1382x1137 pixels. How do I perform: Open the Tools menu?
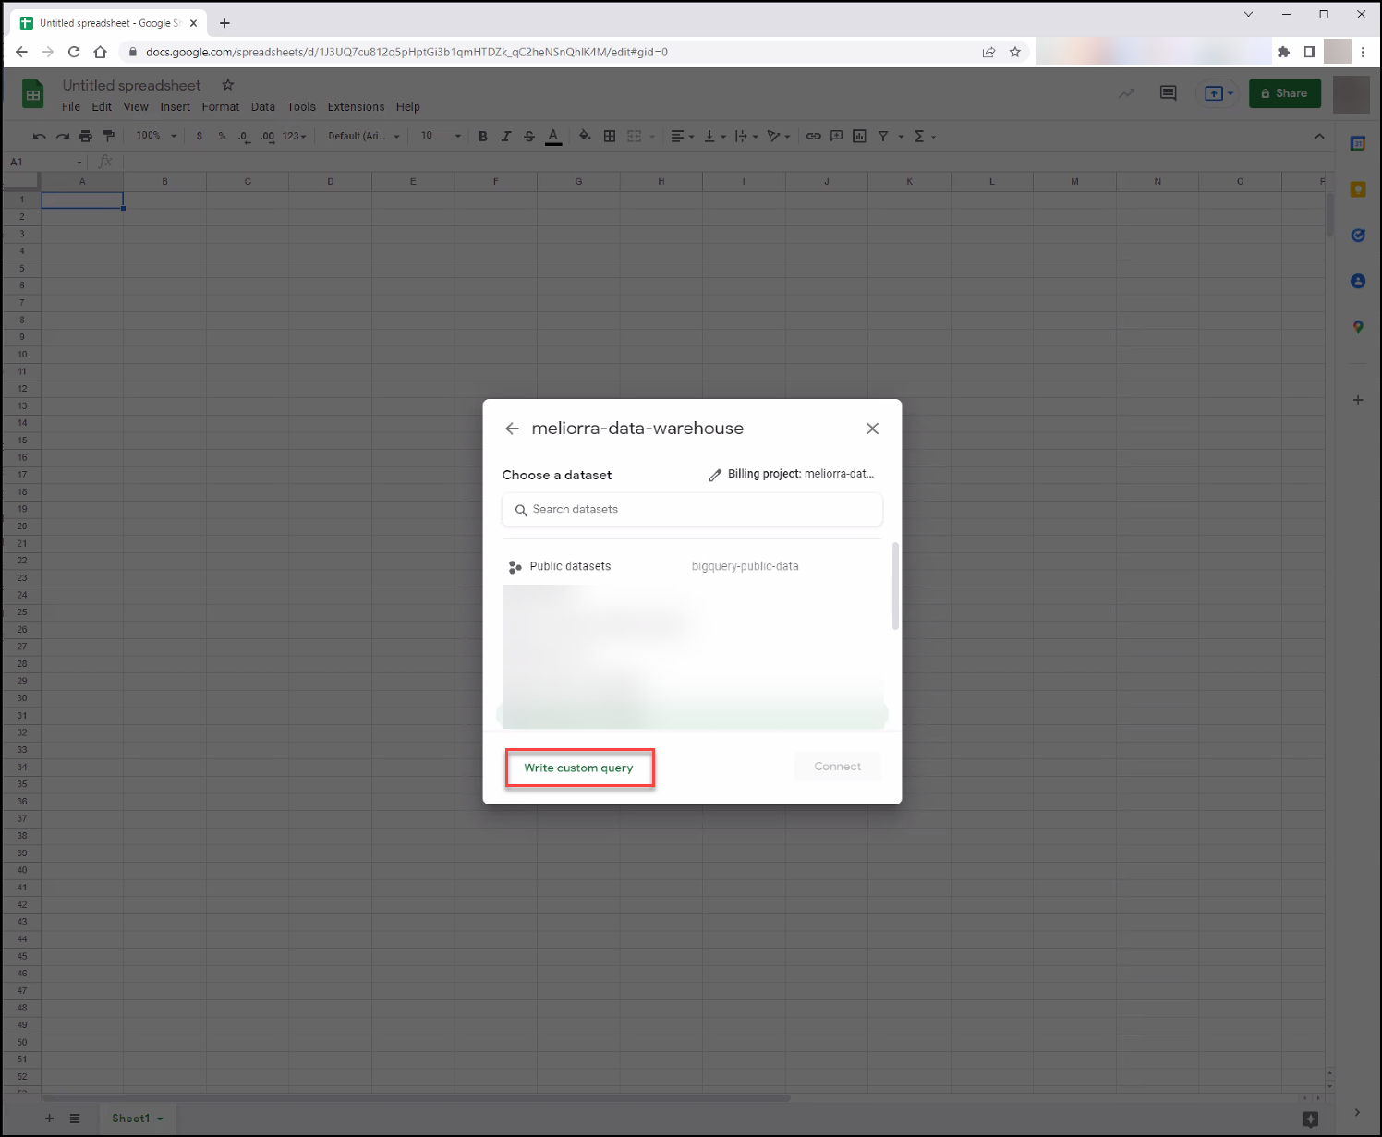tap(301, 107)
